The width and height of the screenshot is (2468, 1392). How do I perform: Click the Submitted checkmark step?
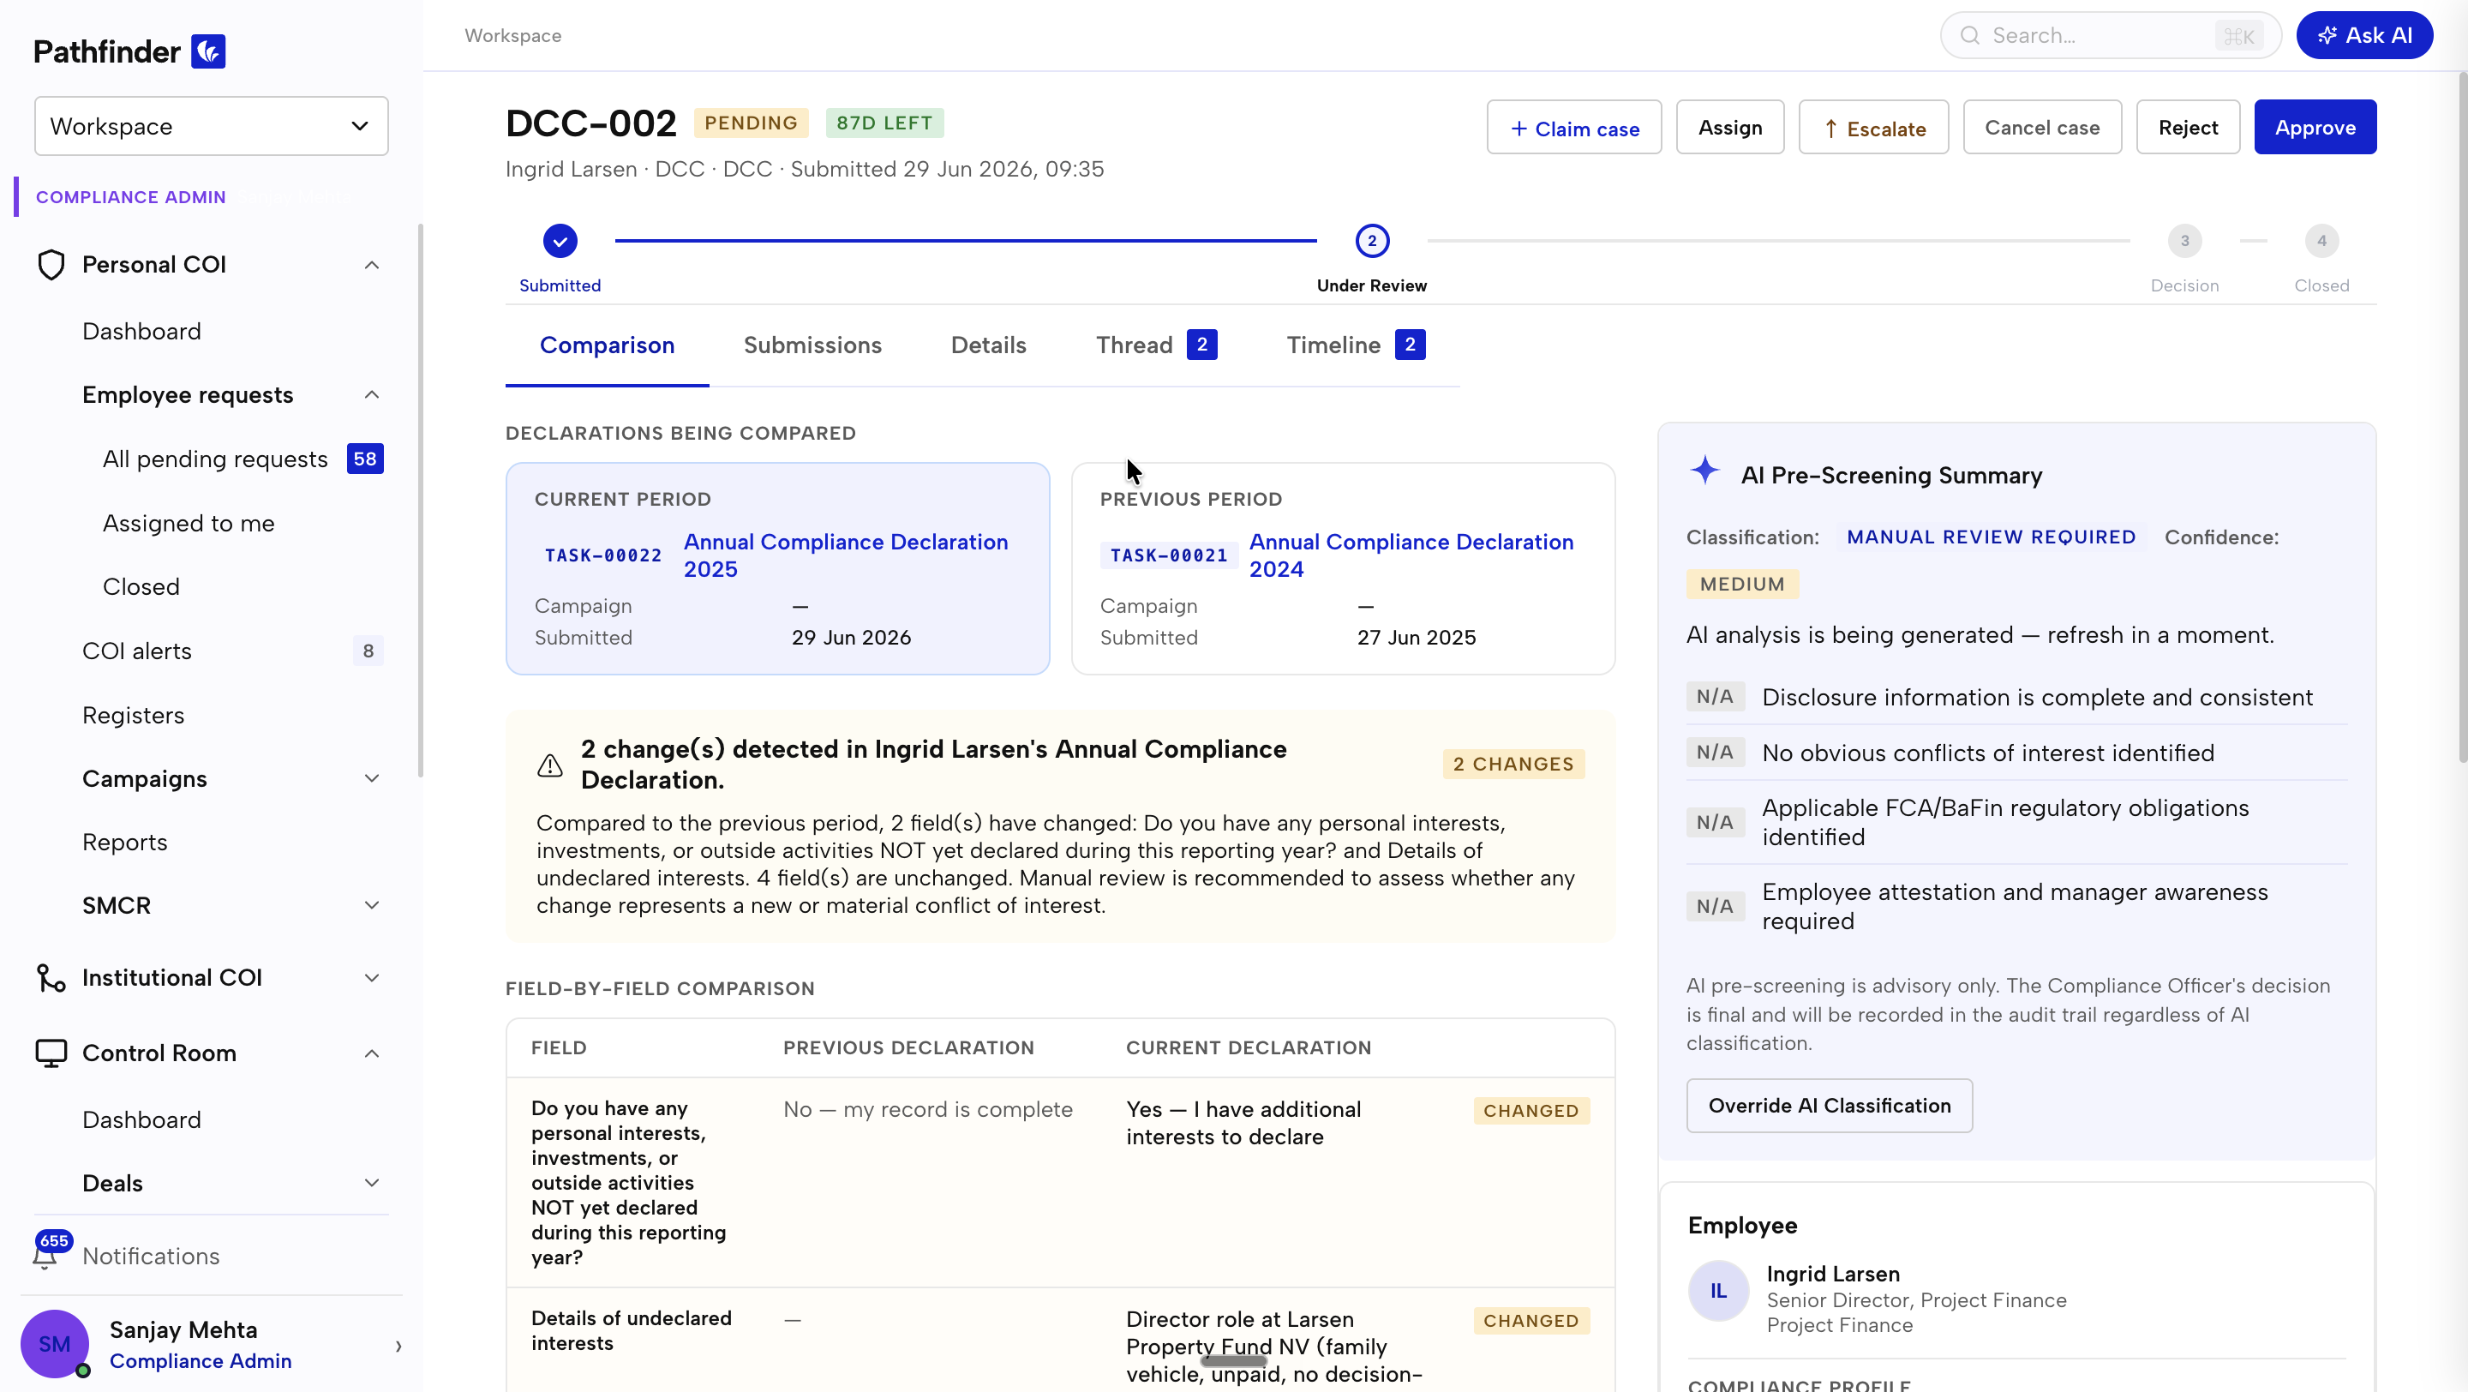pos(560,242)
